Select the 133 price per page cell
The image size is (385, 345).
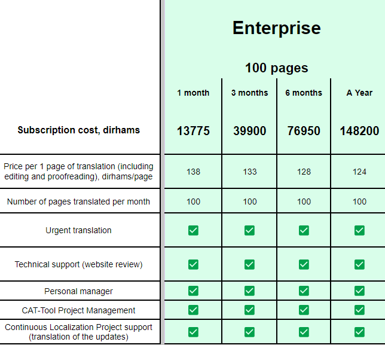249,172
